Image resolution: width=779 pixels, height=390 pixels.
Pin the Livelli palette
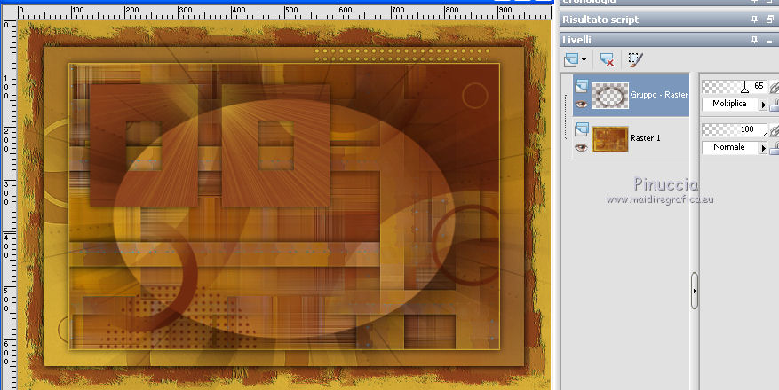tap(755, 40)
